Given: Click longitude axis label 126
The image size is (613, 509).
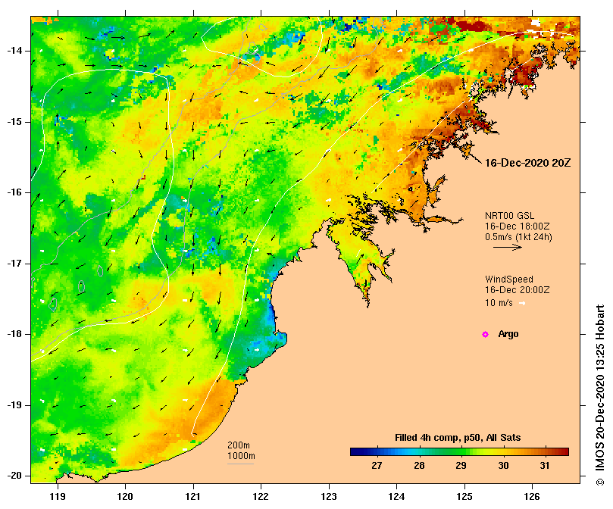Looking at the screenshot, I should coord(532,497).
